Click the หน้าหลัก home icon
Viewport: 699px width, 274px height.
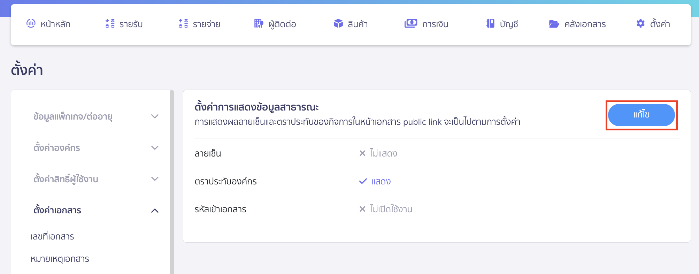pos(31,24)
